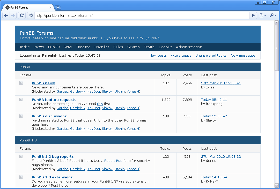
Task: Open News in the forum navigation
Action: coord(39,47)
